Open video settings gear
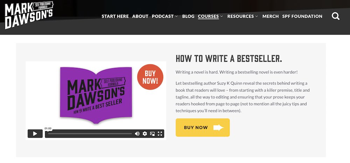 pos(145,134)
